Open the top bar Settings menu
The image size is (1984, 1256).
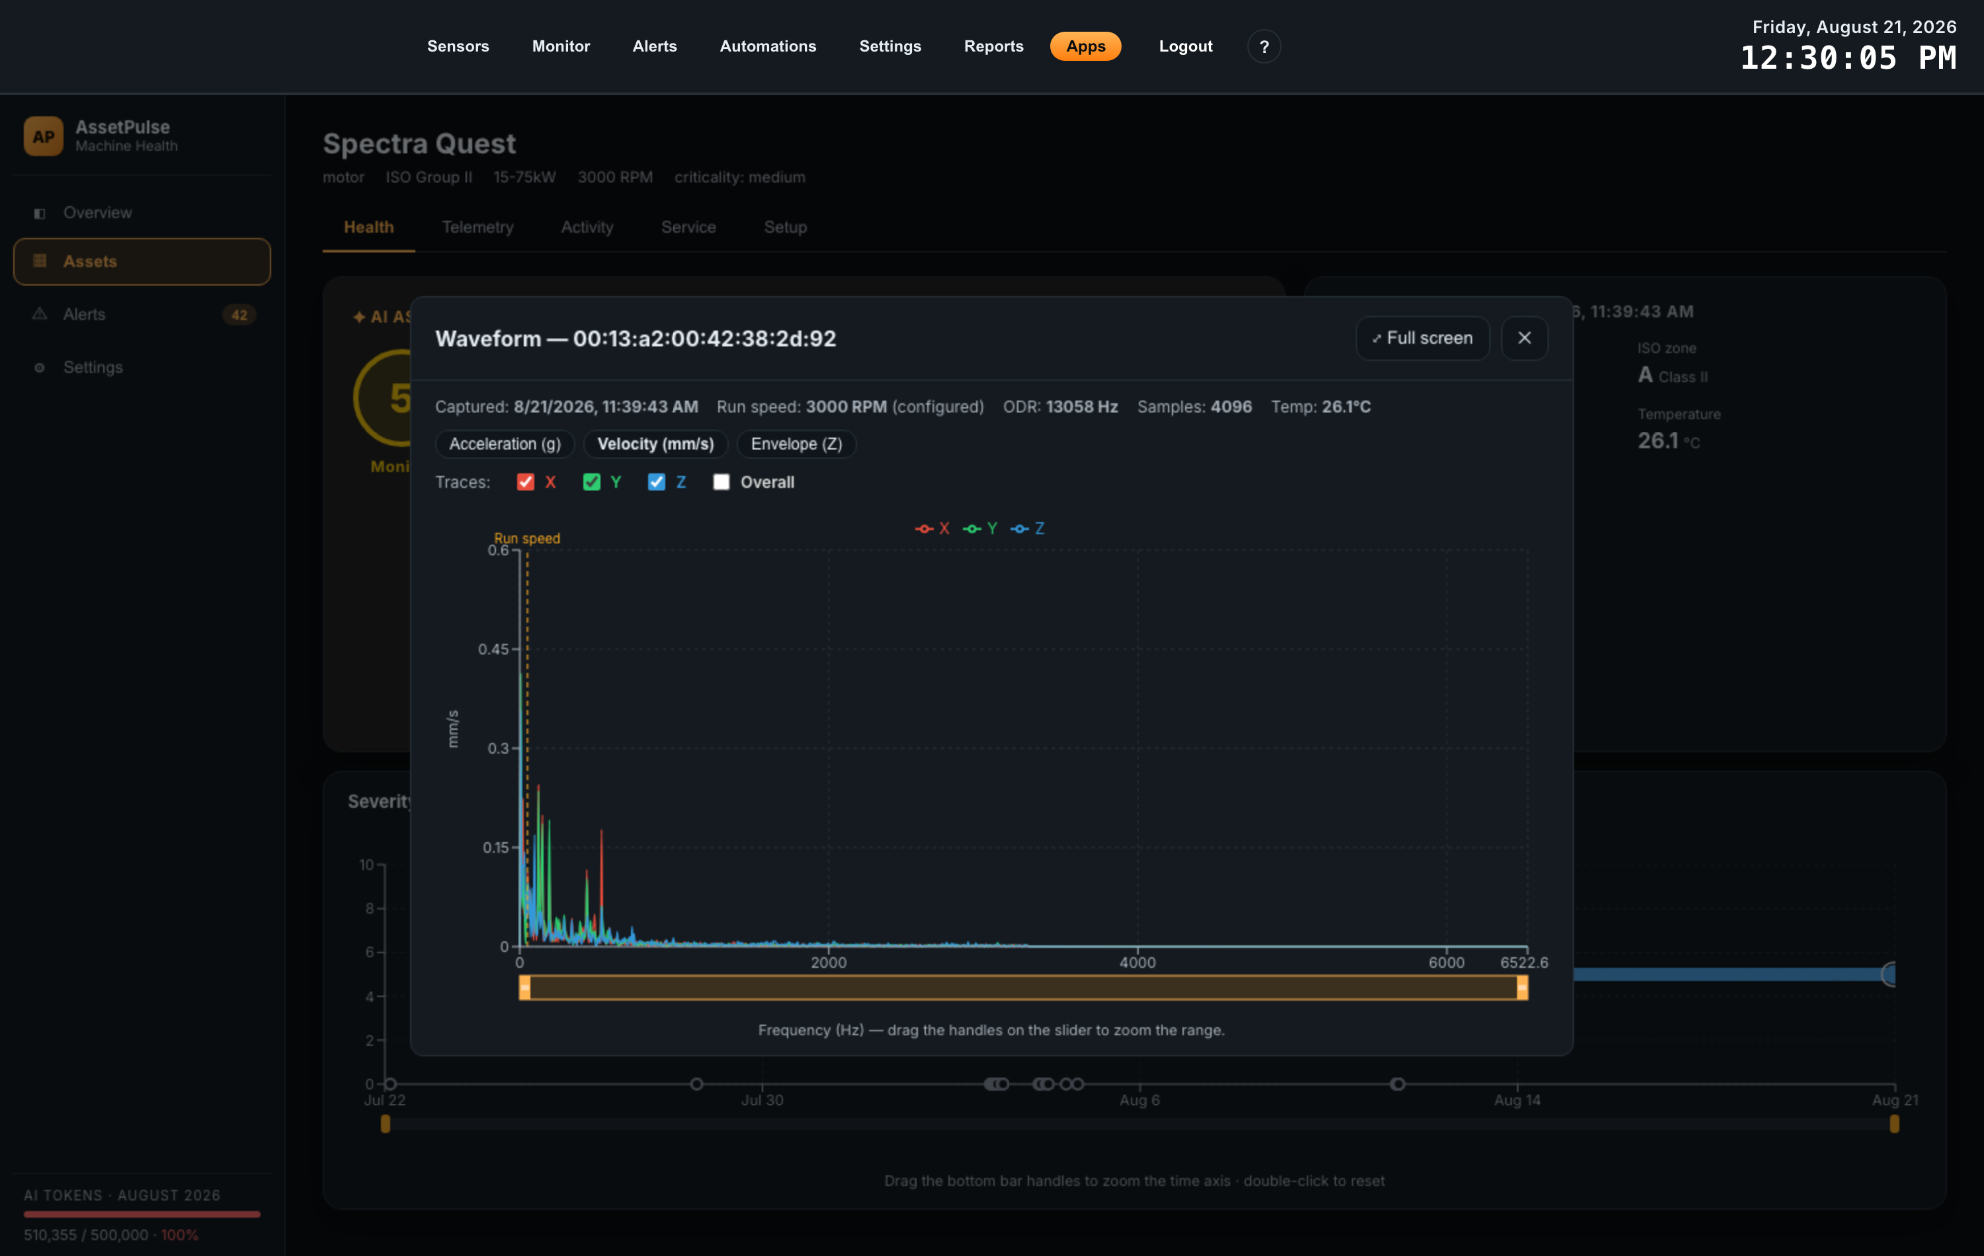coord(890,46)
